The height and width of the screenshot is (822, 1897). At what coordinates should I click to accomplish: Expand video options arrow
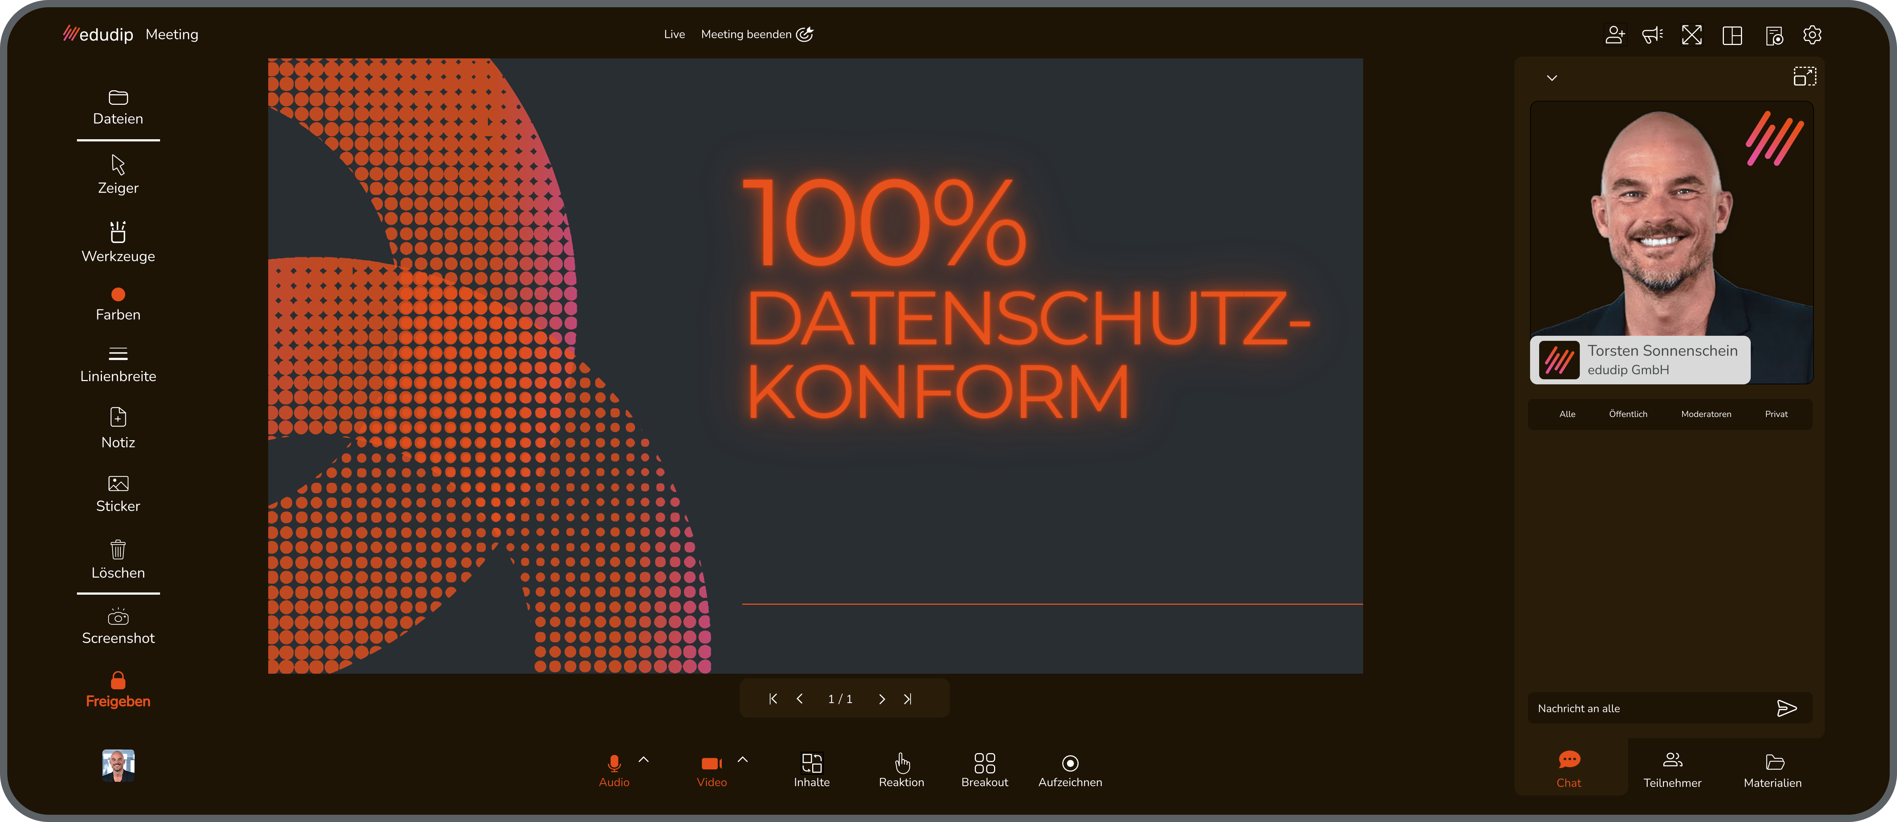742,759
